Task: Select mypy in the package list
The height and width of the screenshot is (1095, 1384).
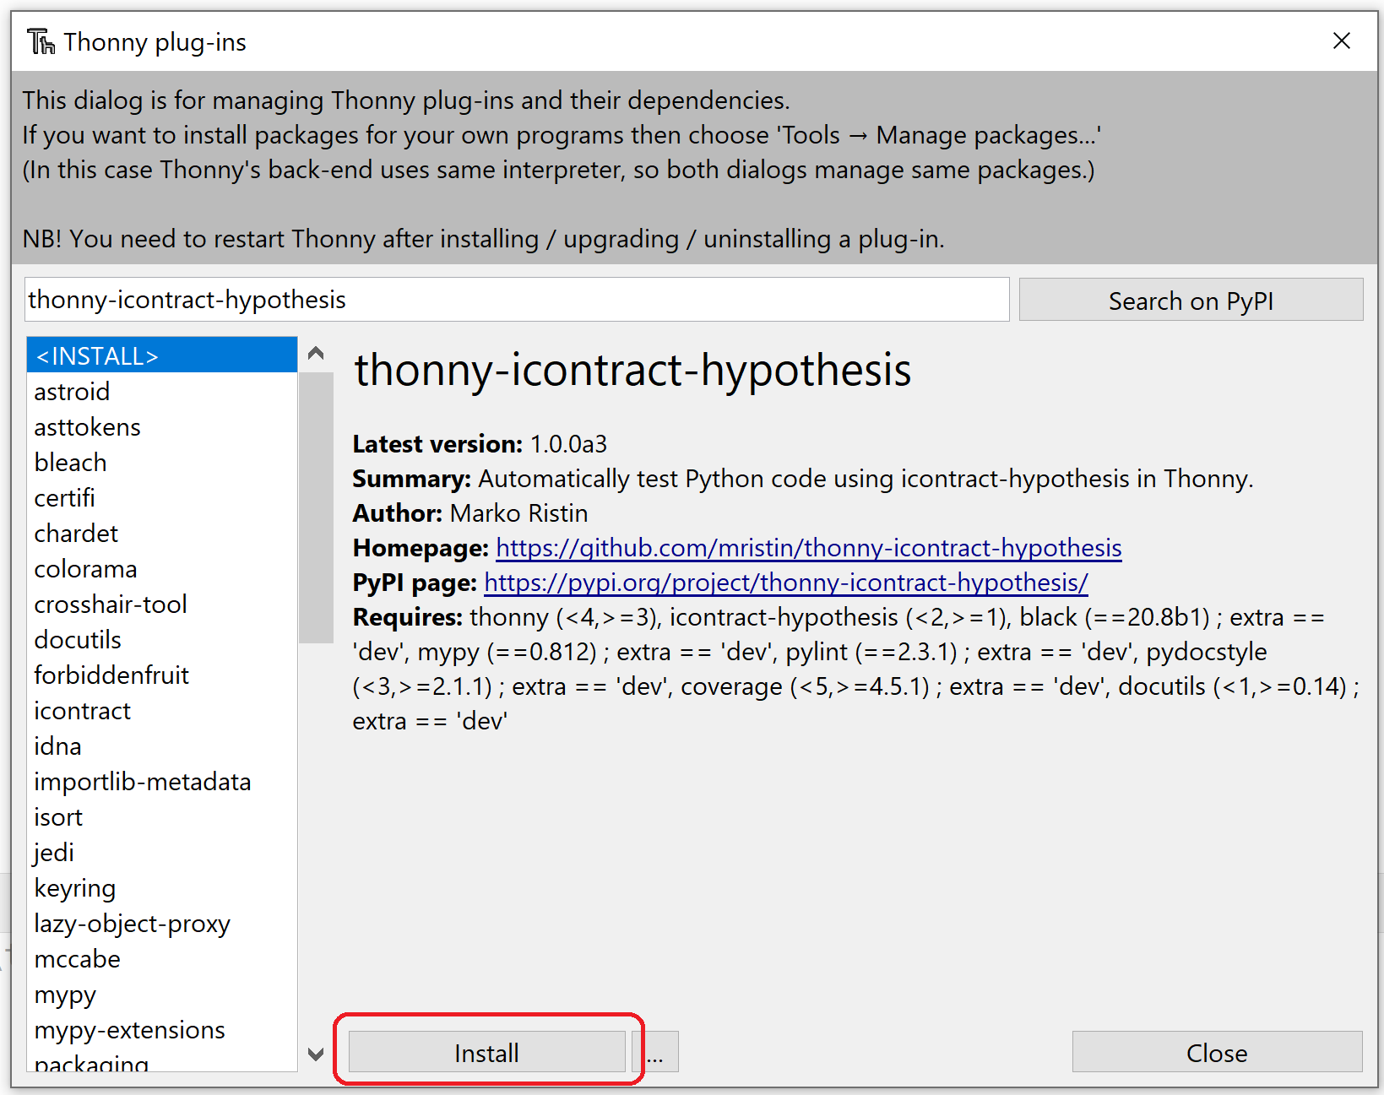Action: pyautogui.click(x=162, y=994)
